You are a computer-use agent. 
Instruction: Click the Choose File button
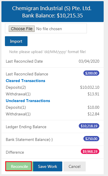point(22,29)
